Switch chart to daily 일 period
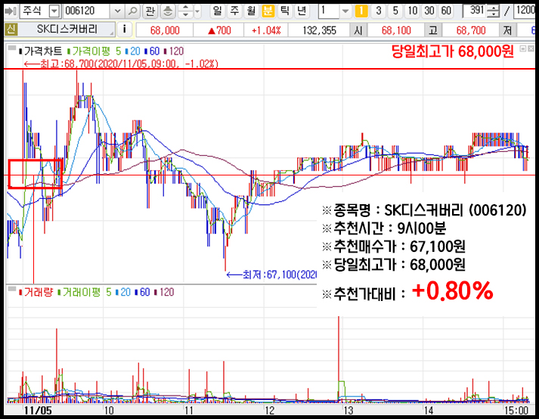This screenshot has width=539, height=419. pyautogui.click(x=217, y=11)
